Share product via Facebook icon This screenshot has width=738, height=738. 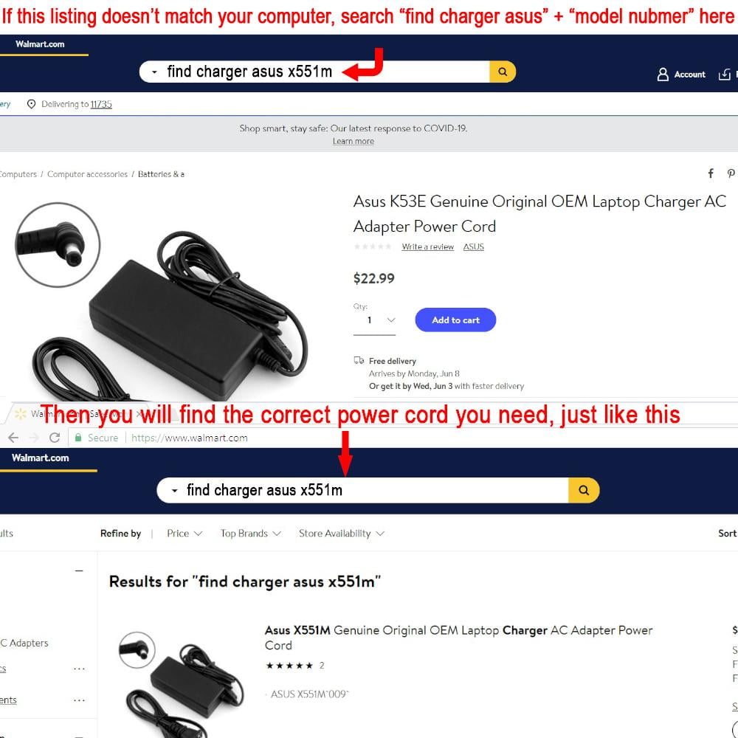711,173
